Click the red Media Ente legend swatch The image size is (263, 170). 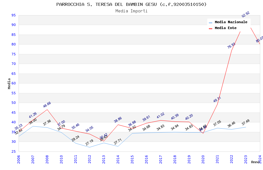click(x=210, y=28)
